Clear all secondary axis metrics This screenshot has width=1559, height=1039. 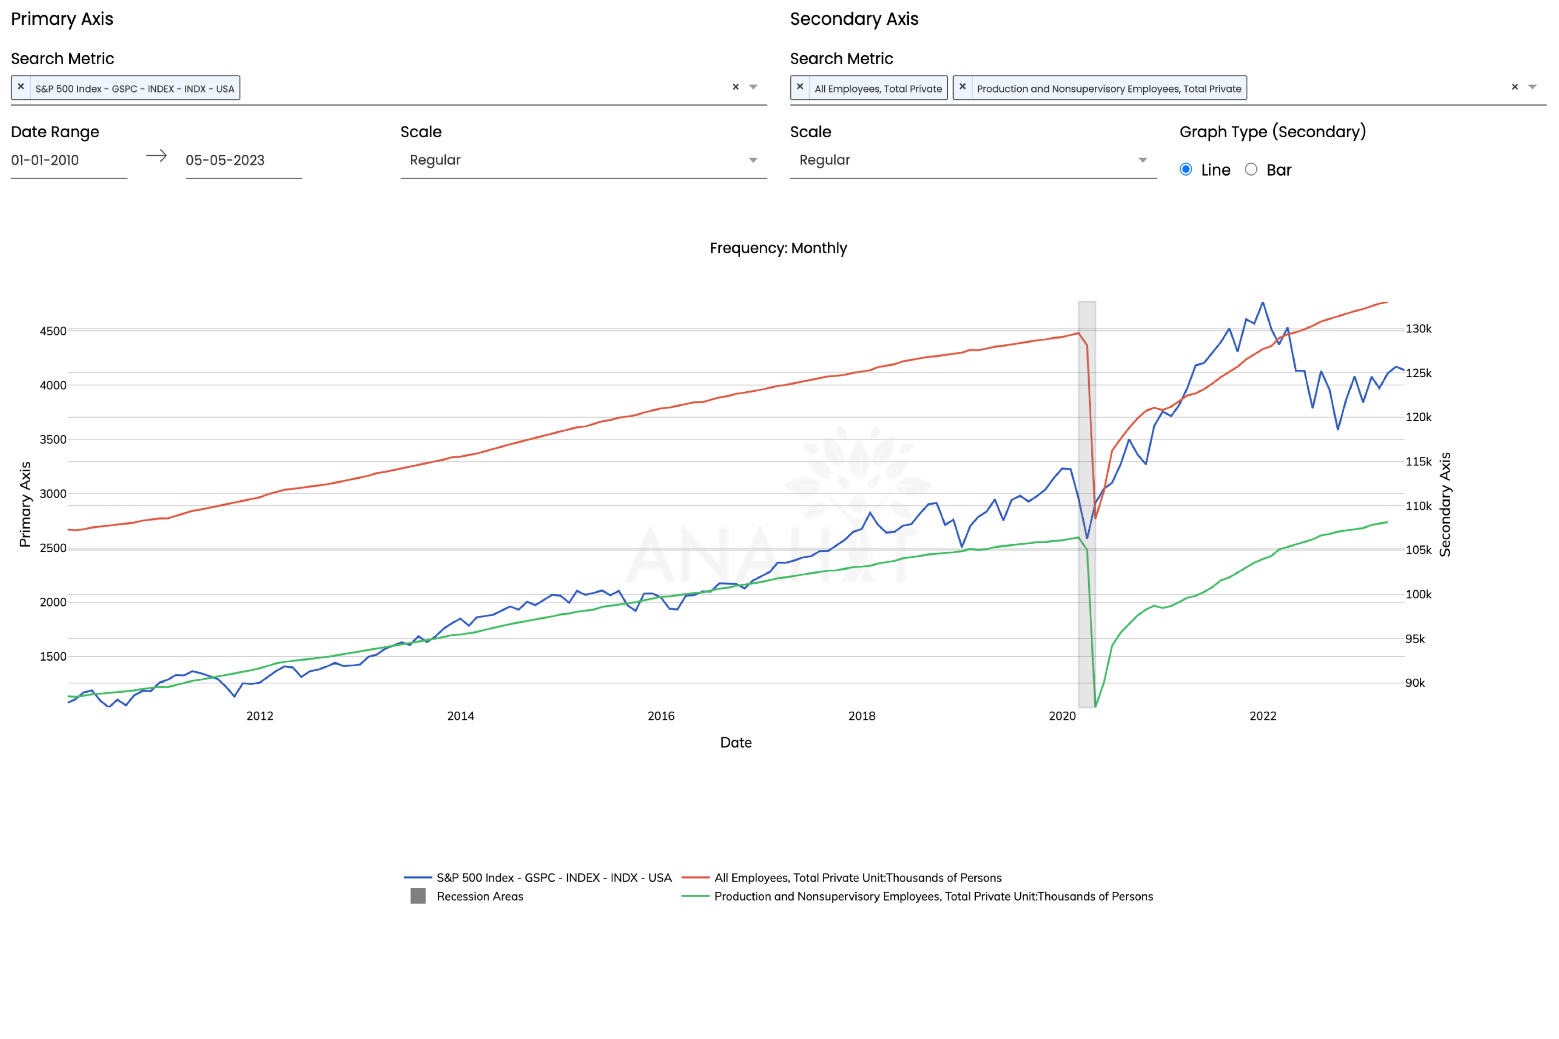[1515, 87]
